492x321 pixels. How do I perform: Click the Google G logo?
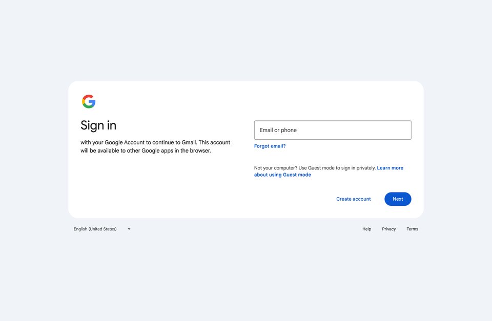coord(89,101)
